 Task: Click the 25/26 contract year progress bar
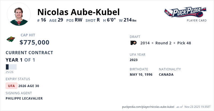(x=11, y=67)
